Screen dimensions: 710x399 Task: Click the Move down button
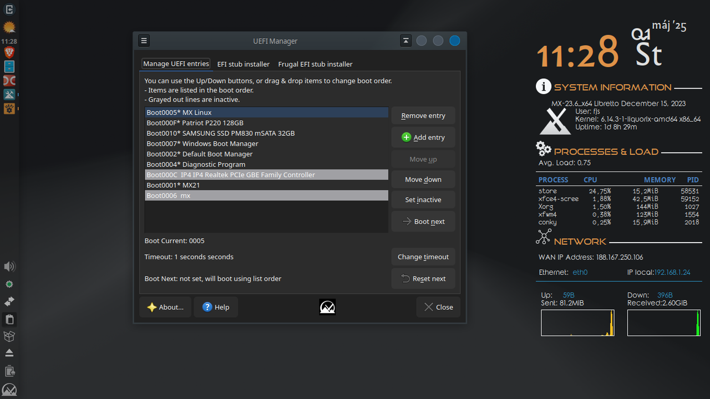pyautogui.click(x=423, y=180)
